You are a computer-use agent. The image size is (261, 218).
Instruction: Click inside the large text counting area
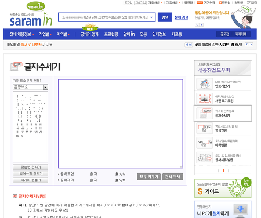point(121,123)
